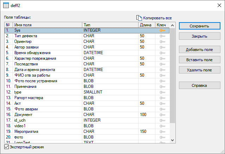Viewport: 225px width, 154px height.
Task: Click the Сохранить button
Action: (199, 26)
